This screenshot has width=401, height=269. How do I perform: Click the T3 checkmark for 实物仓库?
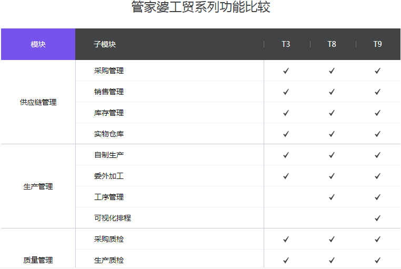coord(286,134)
